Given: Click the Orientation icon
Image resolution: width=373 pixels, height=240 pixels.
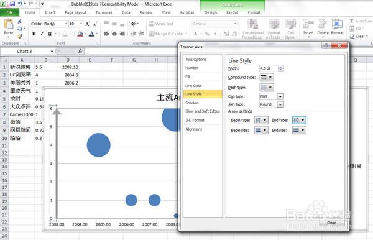Looking at the screenshot, I should point(134,24).
